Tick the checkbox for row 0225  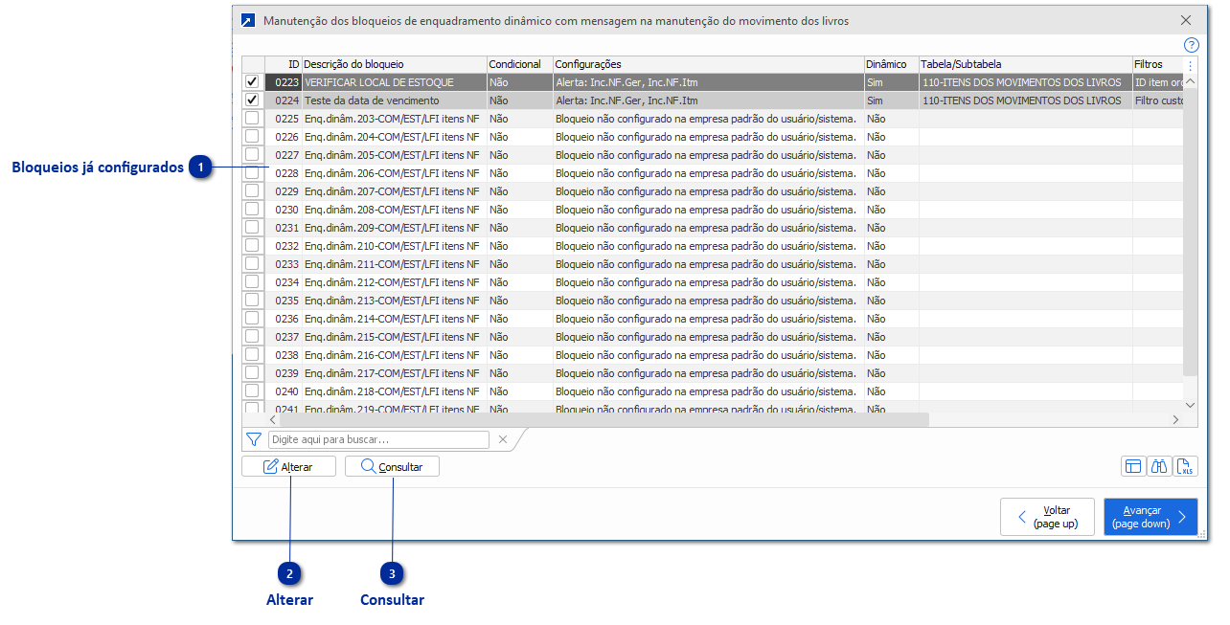(x=253, y=119)
